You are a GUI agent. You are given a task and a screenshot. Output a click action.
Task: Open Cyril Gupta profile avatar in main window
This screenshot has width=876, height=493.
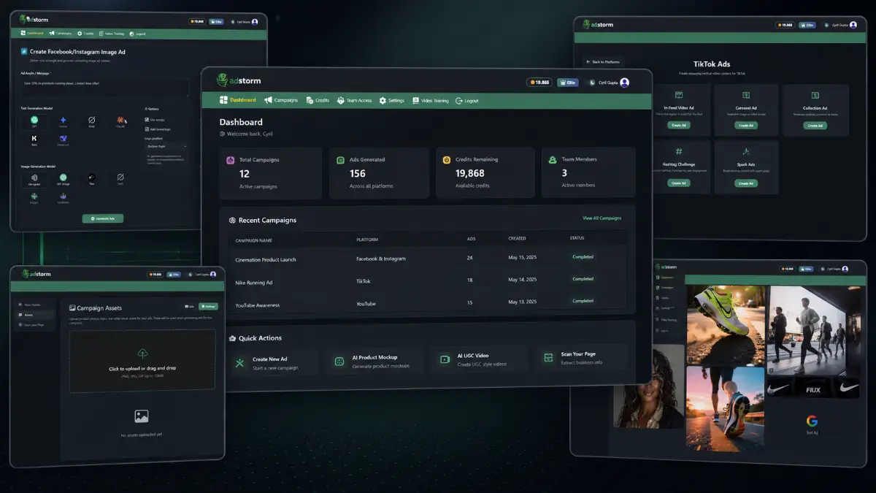click(625, 83)
